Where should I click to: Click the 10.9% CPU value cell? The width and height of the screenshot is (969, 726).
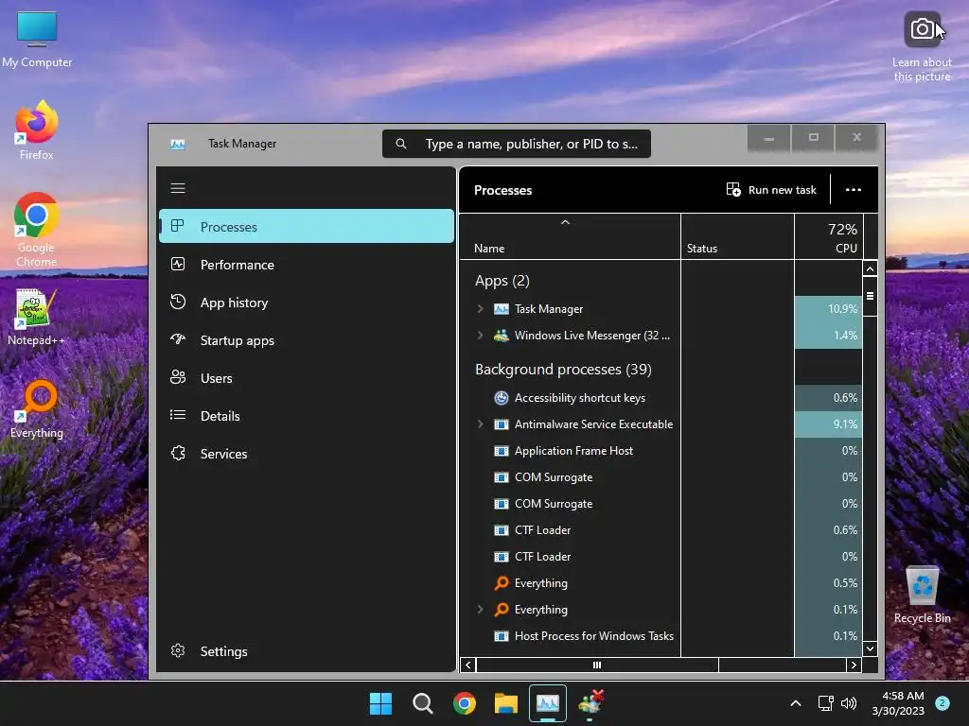pos(829,309)
